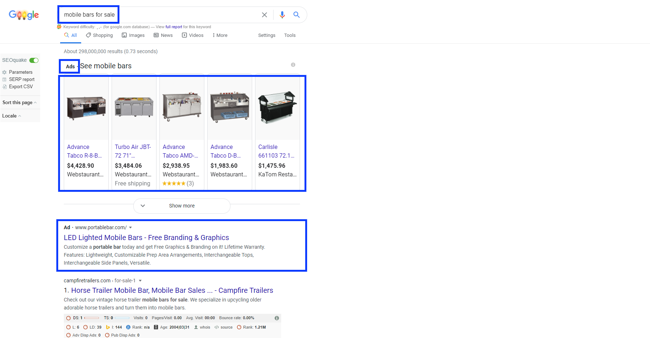Click the whois person icon
The height and width of the screenshot is (338, 650).
[x=196, y=327]
